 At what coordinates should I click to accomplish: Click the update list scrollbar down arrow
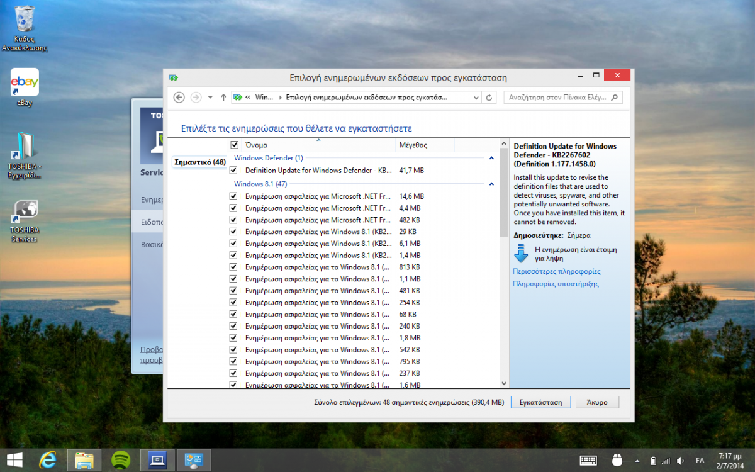(503, 383)
